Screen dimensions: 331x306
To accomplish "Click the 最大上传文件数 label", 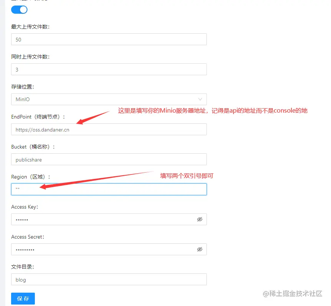I will pos(30,27).
